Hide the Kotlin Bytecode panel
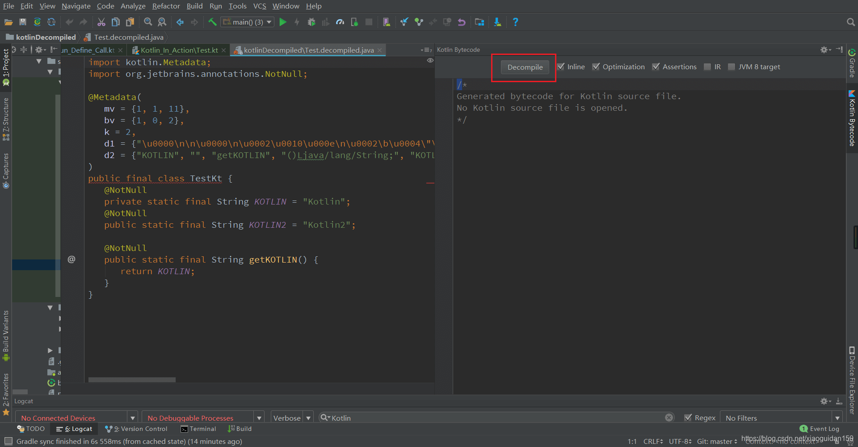This screenshot has height=447, width=858. [839, 50]
